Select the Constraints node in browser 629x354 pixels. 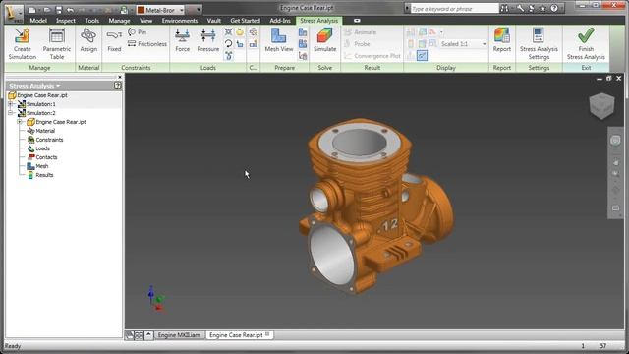(45, 140)
